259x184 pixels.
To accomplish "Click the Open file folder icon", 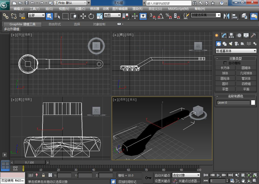I will pos(20,3).
